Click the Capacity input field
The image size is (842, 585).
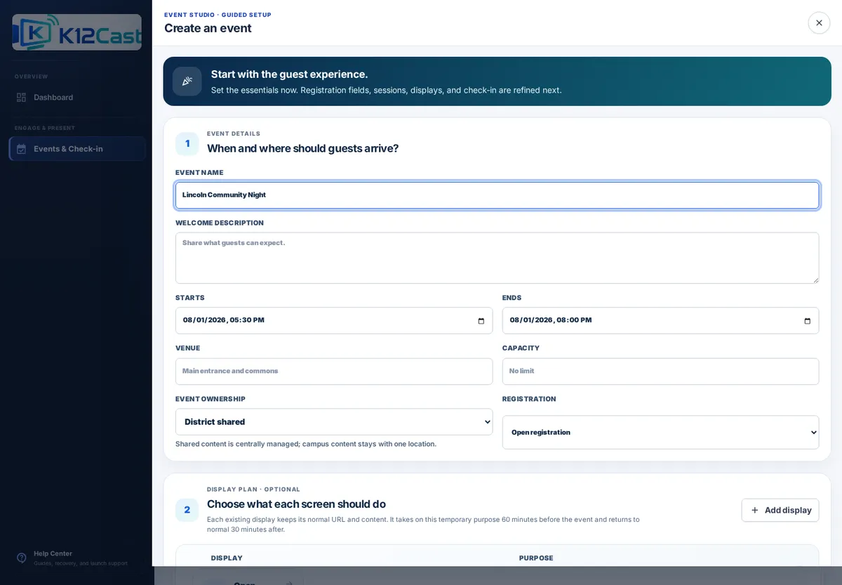660,372
